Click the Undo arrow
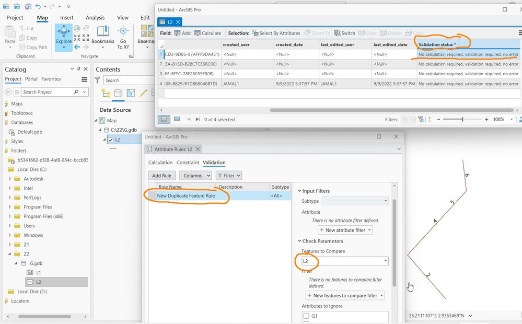This screenshot has height=324, width=522. pos(38,6)
